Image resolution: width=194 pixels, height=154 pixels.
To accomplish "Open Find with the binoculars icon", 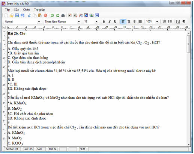I will [63, 15].
